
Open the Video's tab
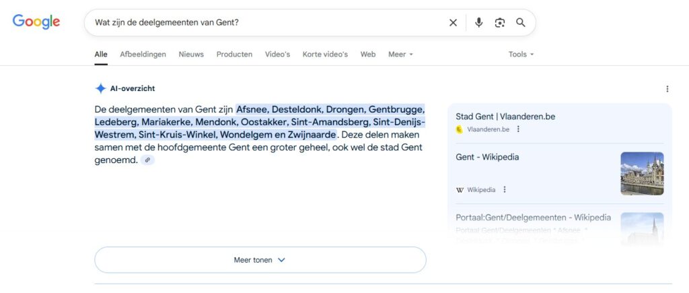pyautogui.click(x=277, y=54)
